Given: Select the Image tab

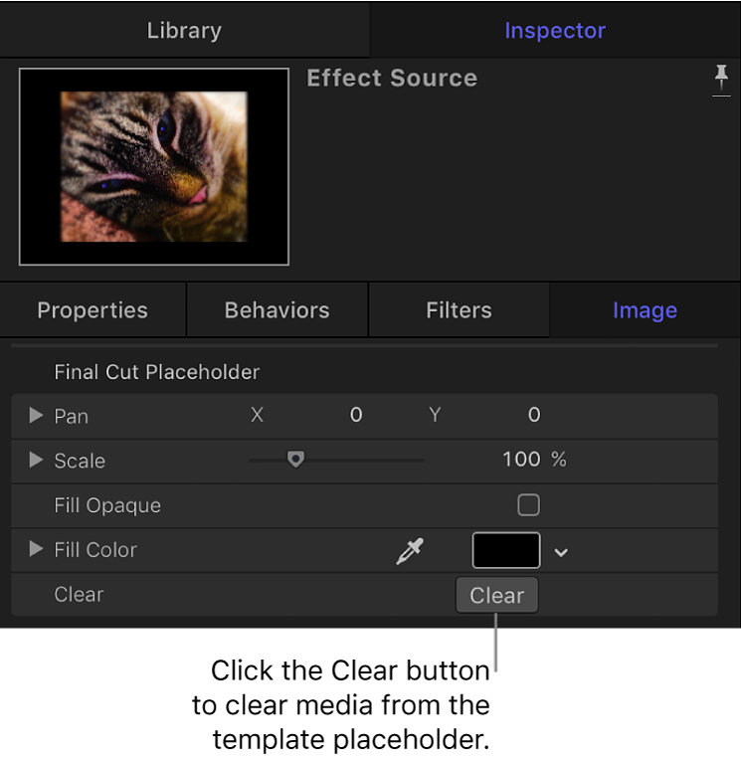Looking at the screenshot, I should tap(645, 310).
